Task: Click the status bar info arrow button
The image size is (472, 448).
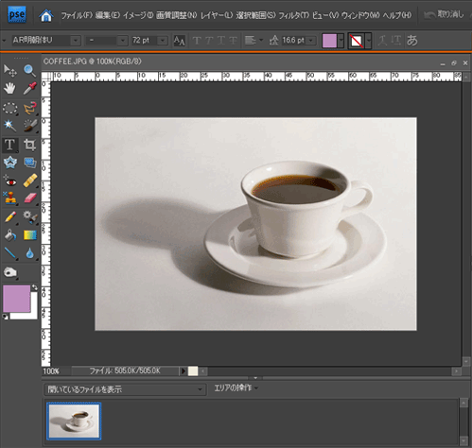Action: coord(184,371)
